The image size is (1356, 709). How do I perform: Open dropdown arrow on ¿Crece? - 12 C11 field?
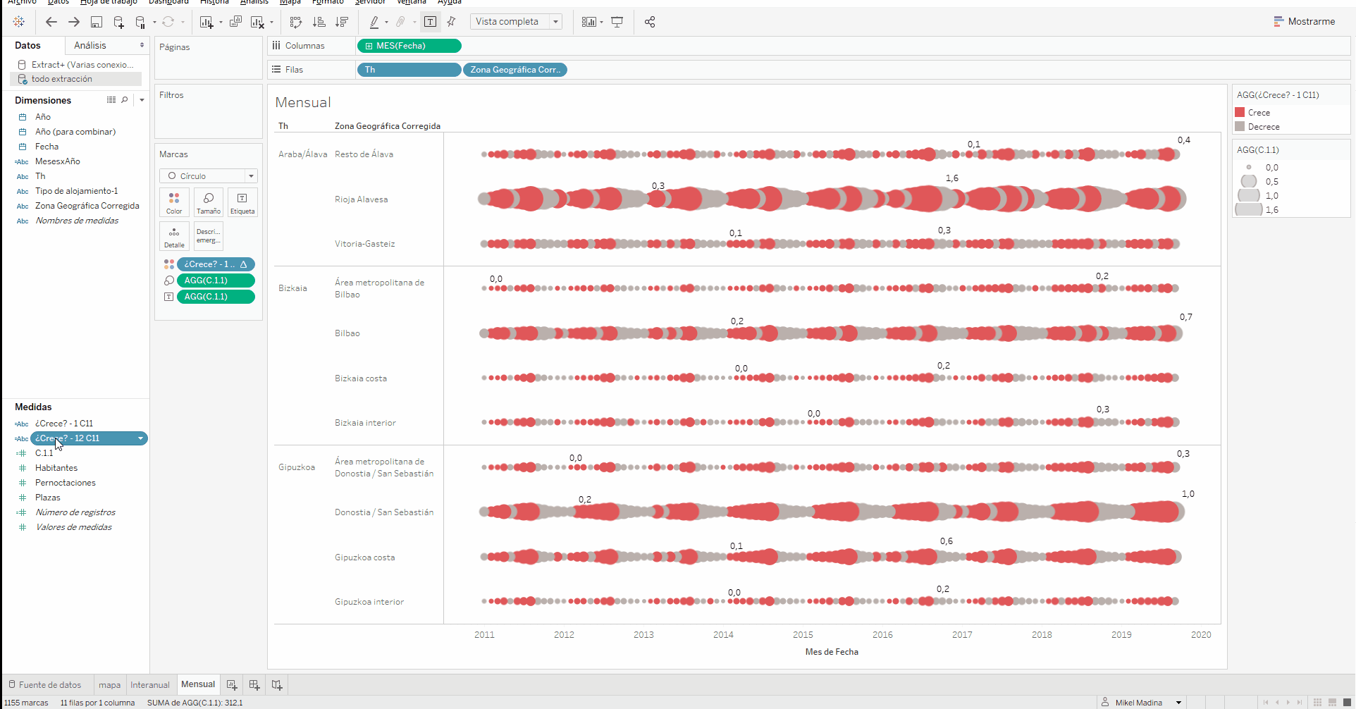[x=140, y=438]
